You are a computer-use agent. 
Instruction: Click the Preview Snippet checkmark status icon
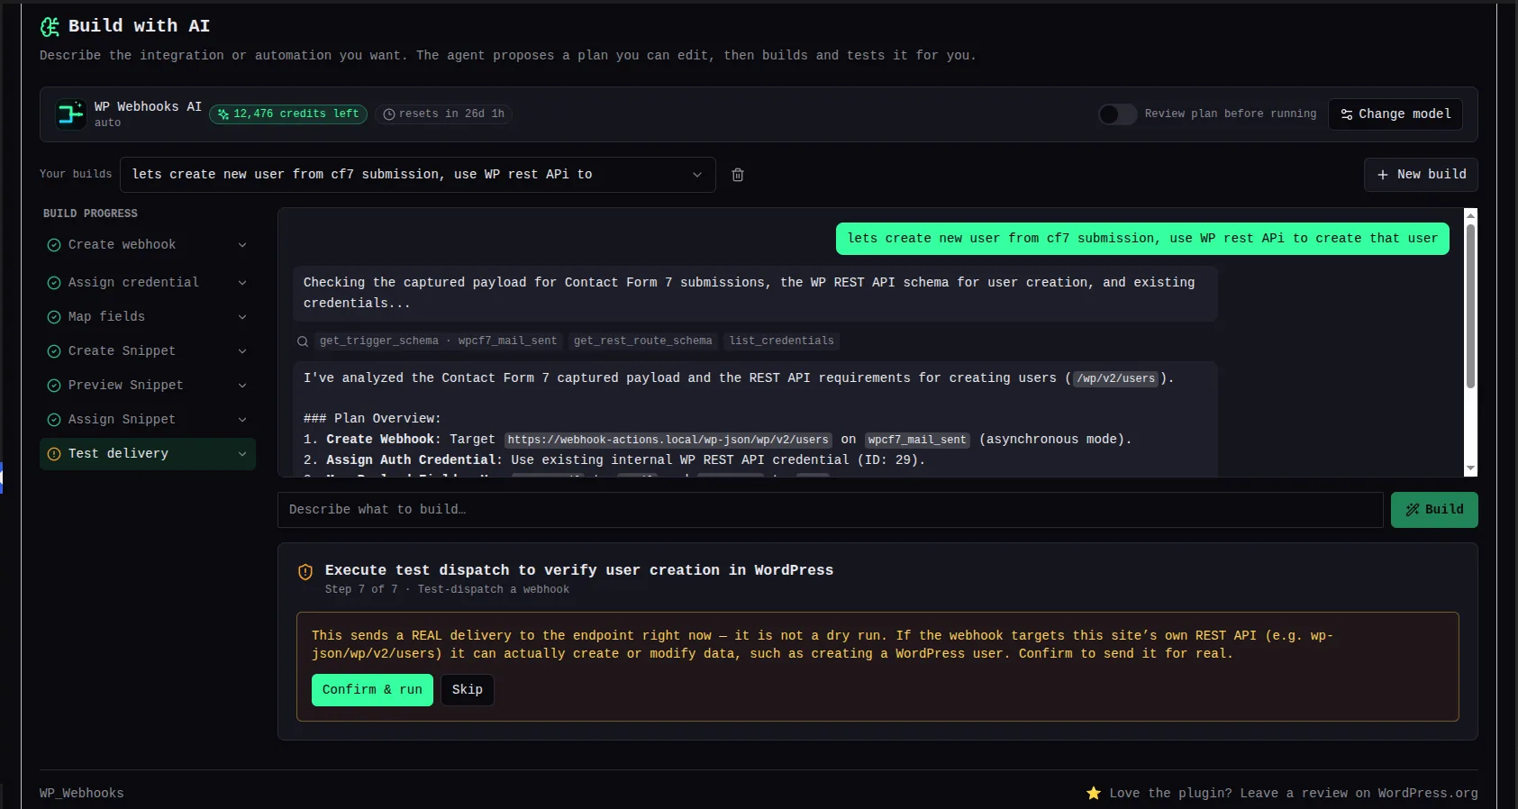click(x=54, y=386)
